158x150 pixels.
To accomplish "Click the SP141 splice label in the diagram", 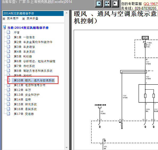I will (x=151, y=71).
